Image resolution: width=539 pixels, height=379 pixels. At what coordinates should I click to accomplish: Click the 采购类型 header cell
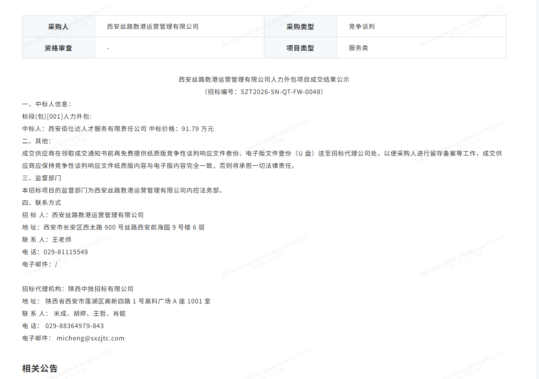(300, 27)
